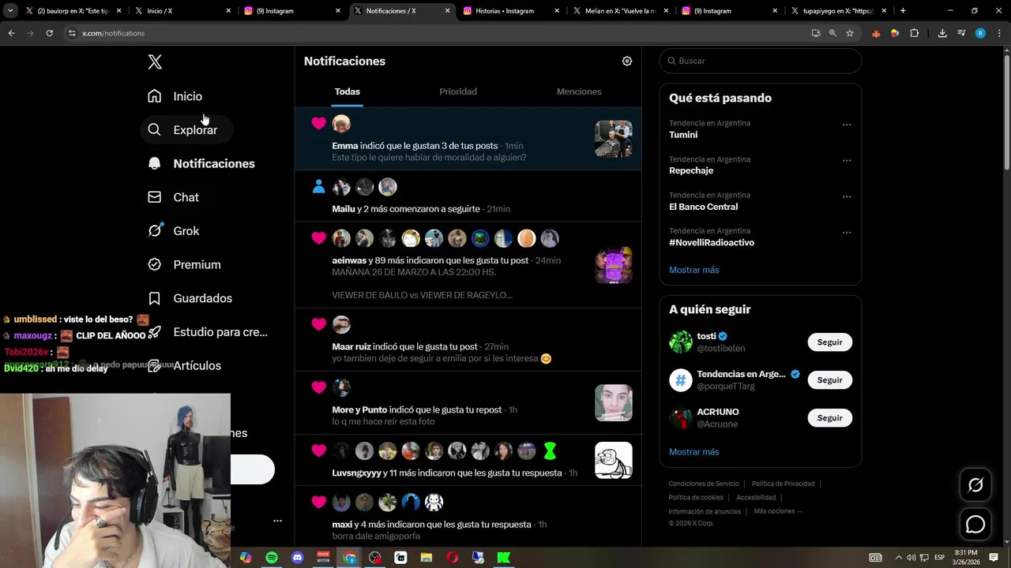This screenshot has width=1011, height=568.
Task: Open more options for Tumini trend
Action: coord(847,125)
